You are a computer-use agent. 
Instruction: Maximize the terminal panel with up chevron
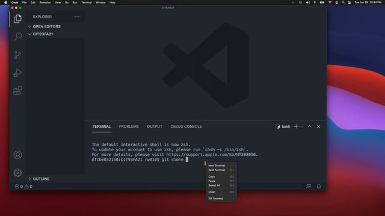pyautogui.click(x=310, y=127)
